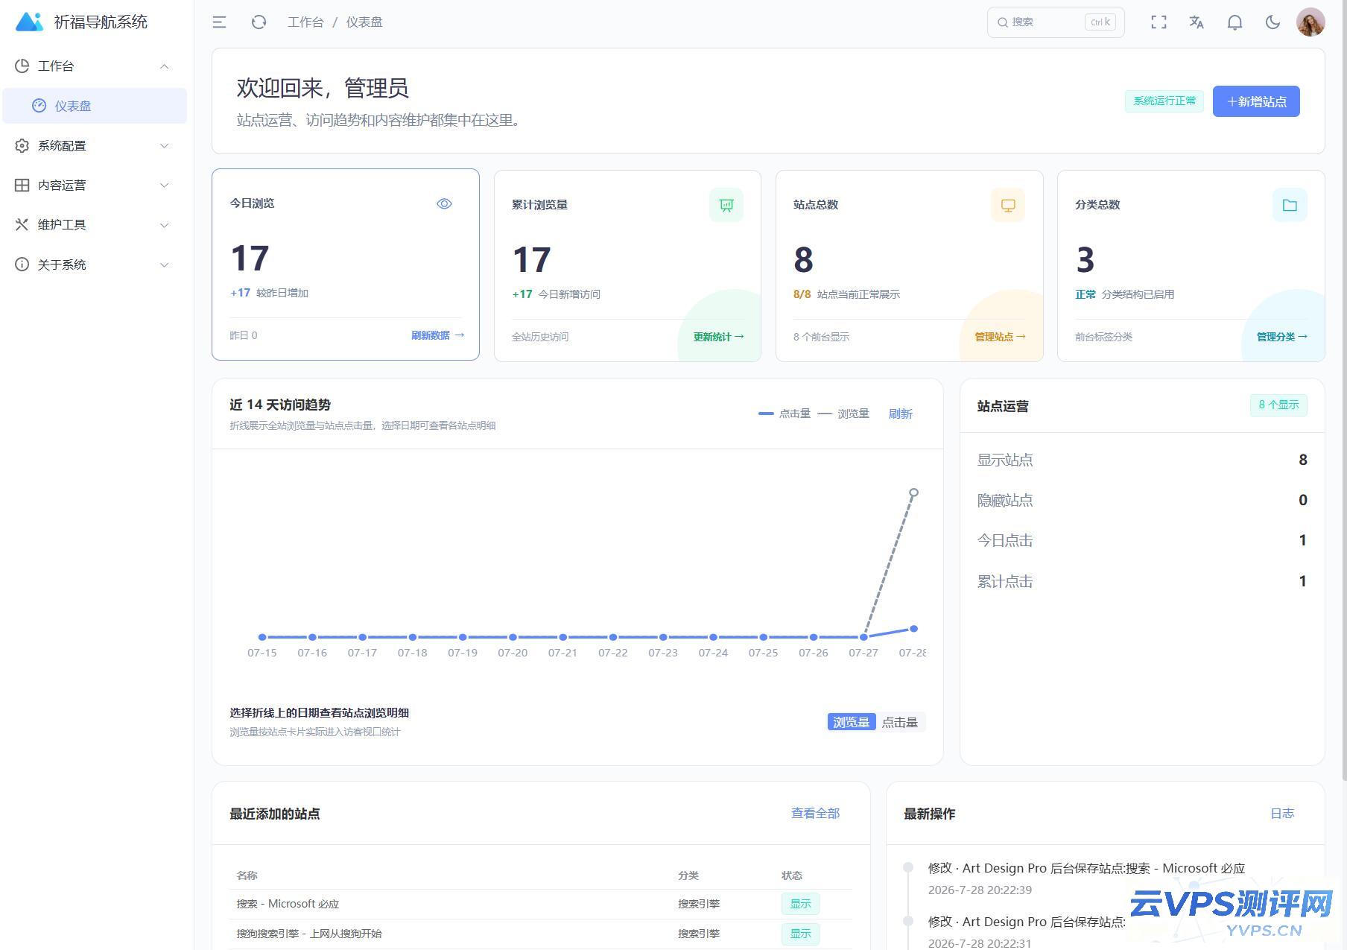Click the 日志 link
Image resolution: width=1347 pixels, height=950 pixels.
coord(1282,814)
